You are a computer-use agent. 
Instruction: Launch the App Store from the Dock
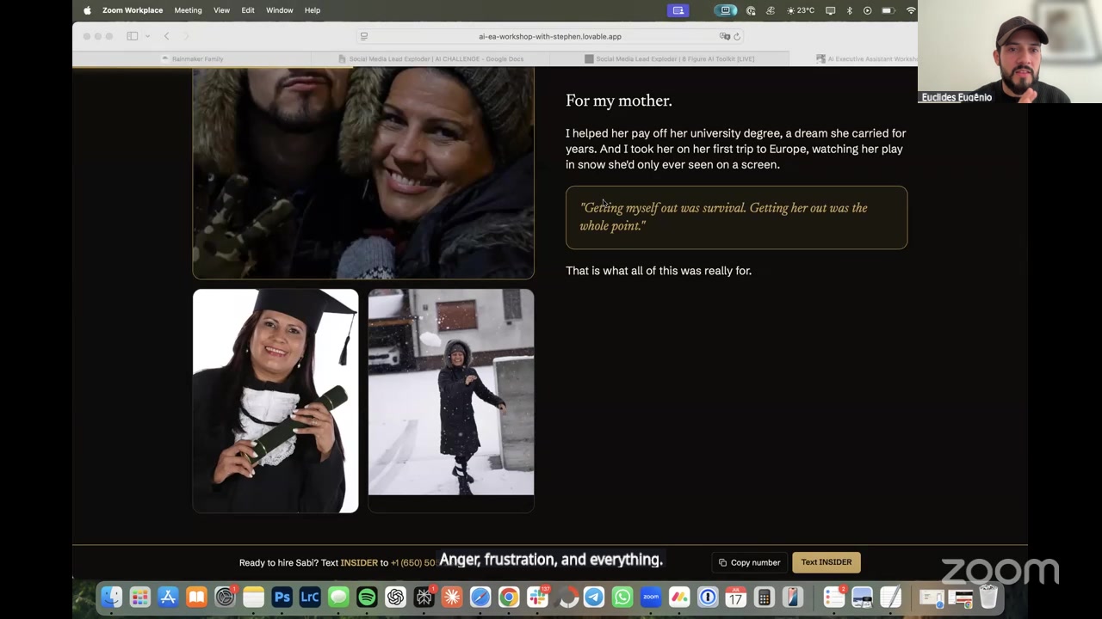click(168, 597)
